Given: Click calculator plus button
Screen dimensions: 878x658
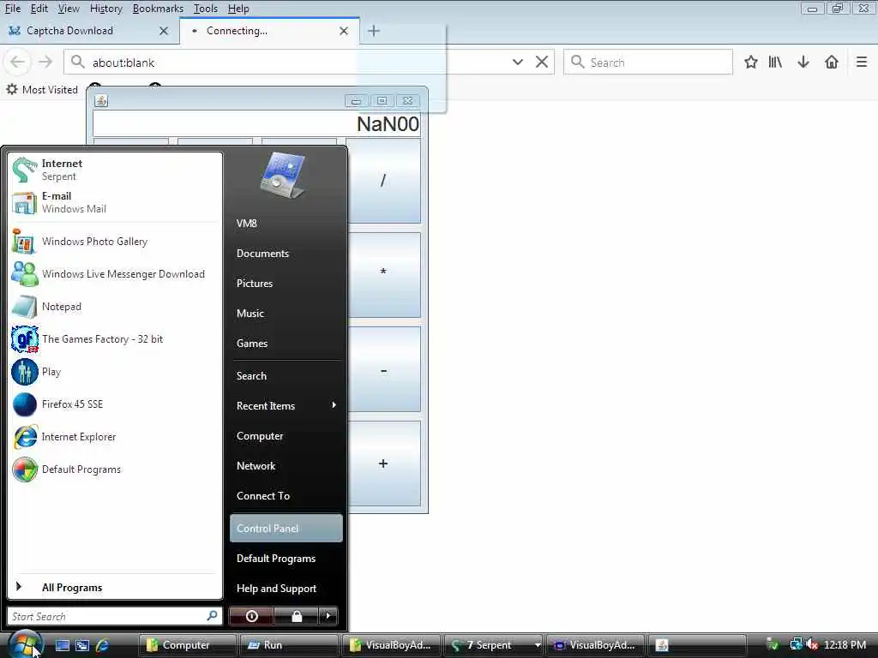Looking at the screenshot, I should pyautogui.click(x=383, y=464).
